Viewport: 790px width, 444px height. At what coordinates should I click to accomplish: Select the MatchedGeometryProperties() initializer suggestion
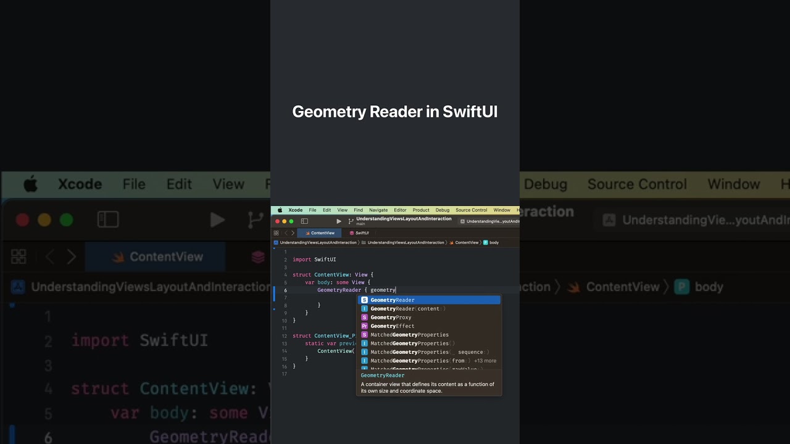430,343
